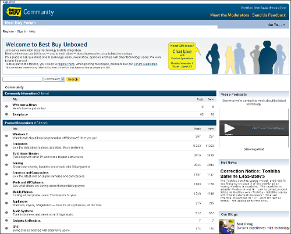The width and height of the screenshot is (291, 234).
Task: Click the Product Discussions section header
Action: pyautogui.click(x=109, y=123)
